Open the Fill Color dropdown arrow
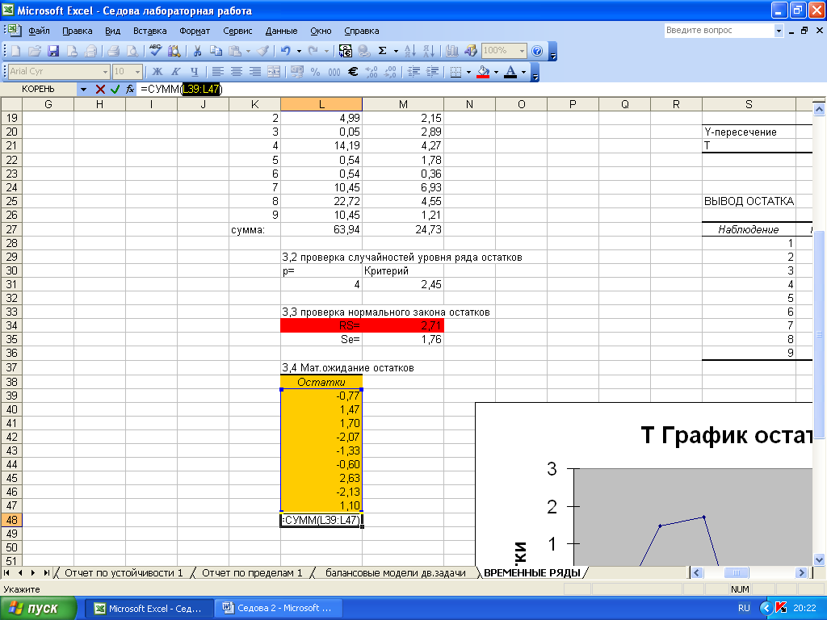This screenshot has width=827, height=620. [497, 72]
